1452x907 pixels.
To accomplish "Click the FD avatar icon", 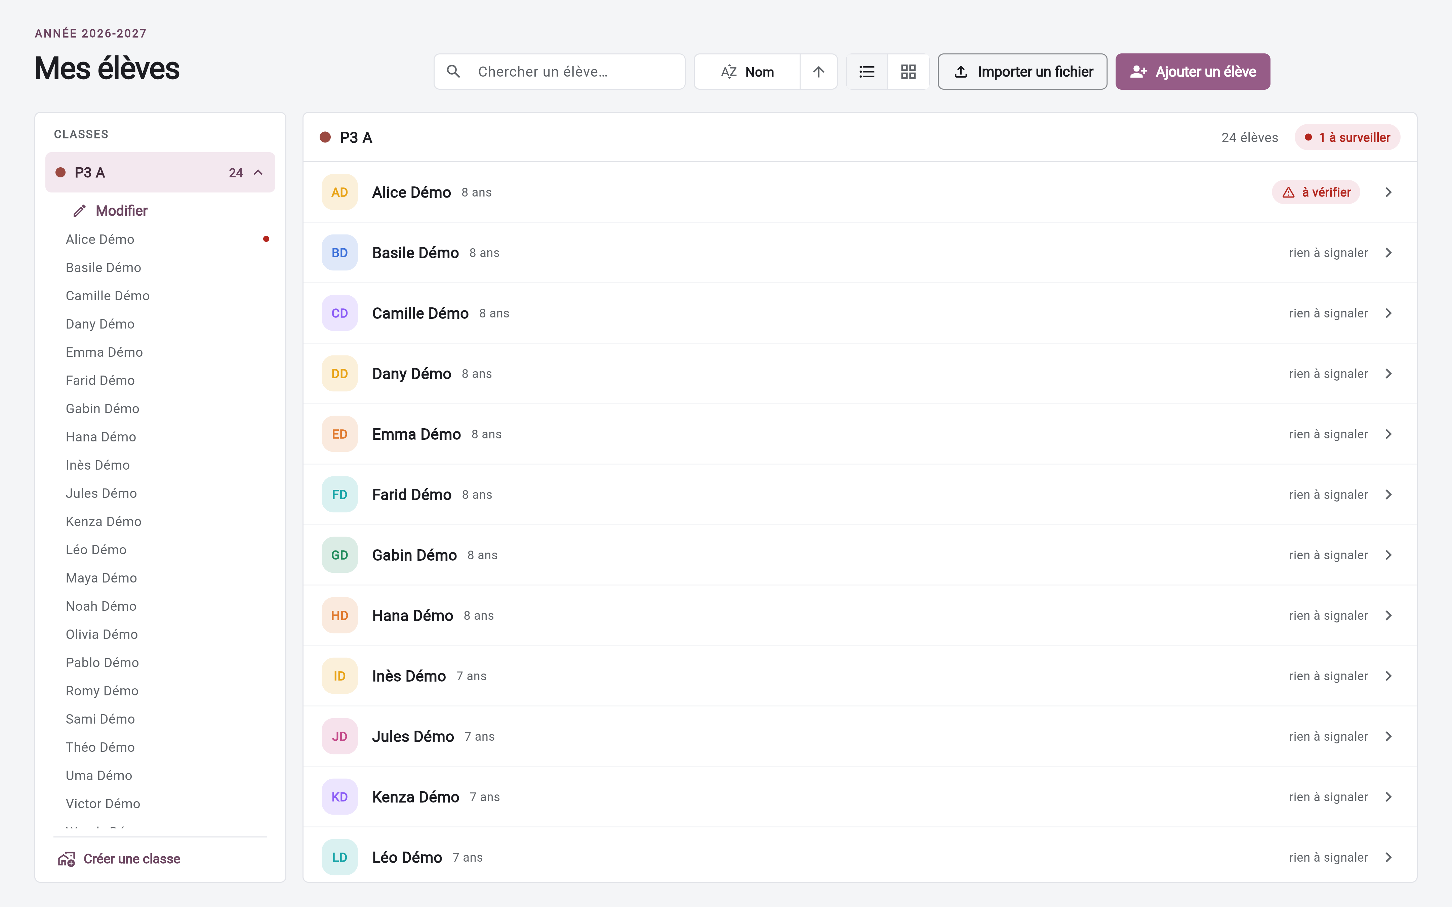I will point(339,495).
